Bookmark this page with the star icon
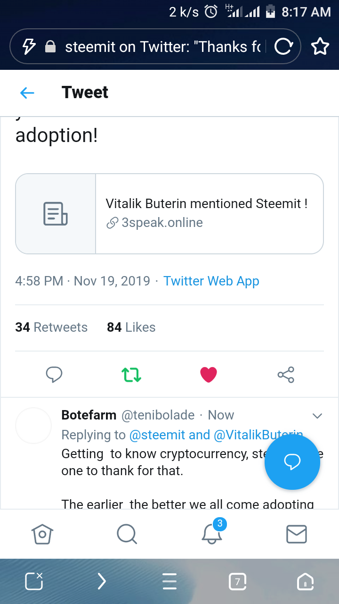The height and width of the screenshot is (604, 339). [x=320, y=46]
